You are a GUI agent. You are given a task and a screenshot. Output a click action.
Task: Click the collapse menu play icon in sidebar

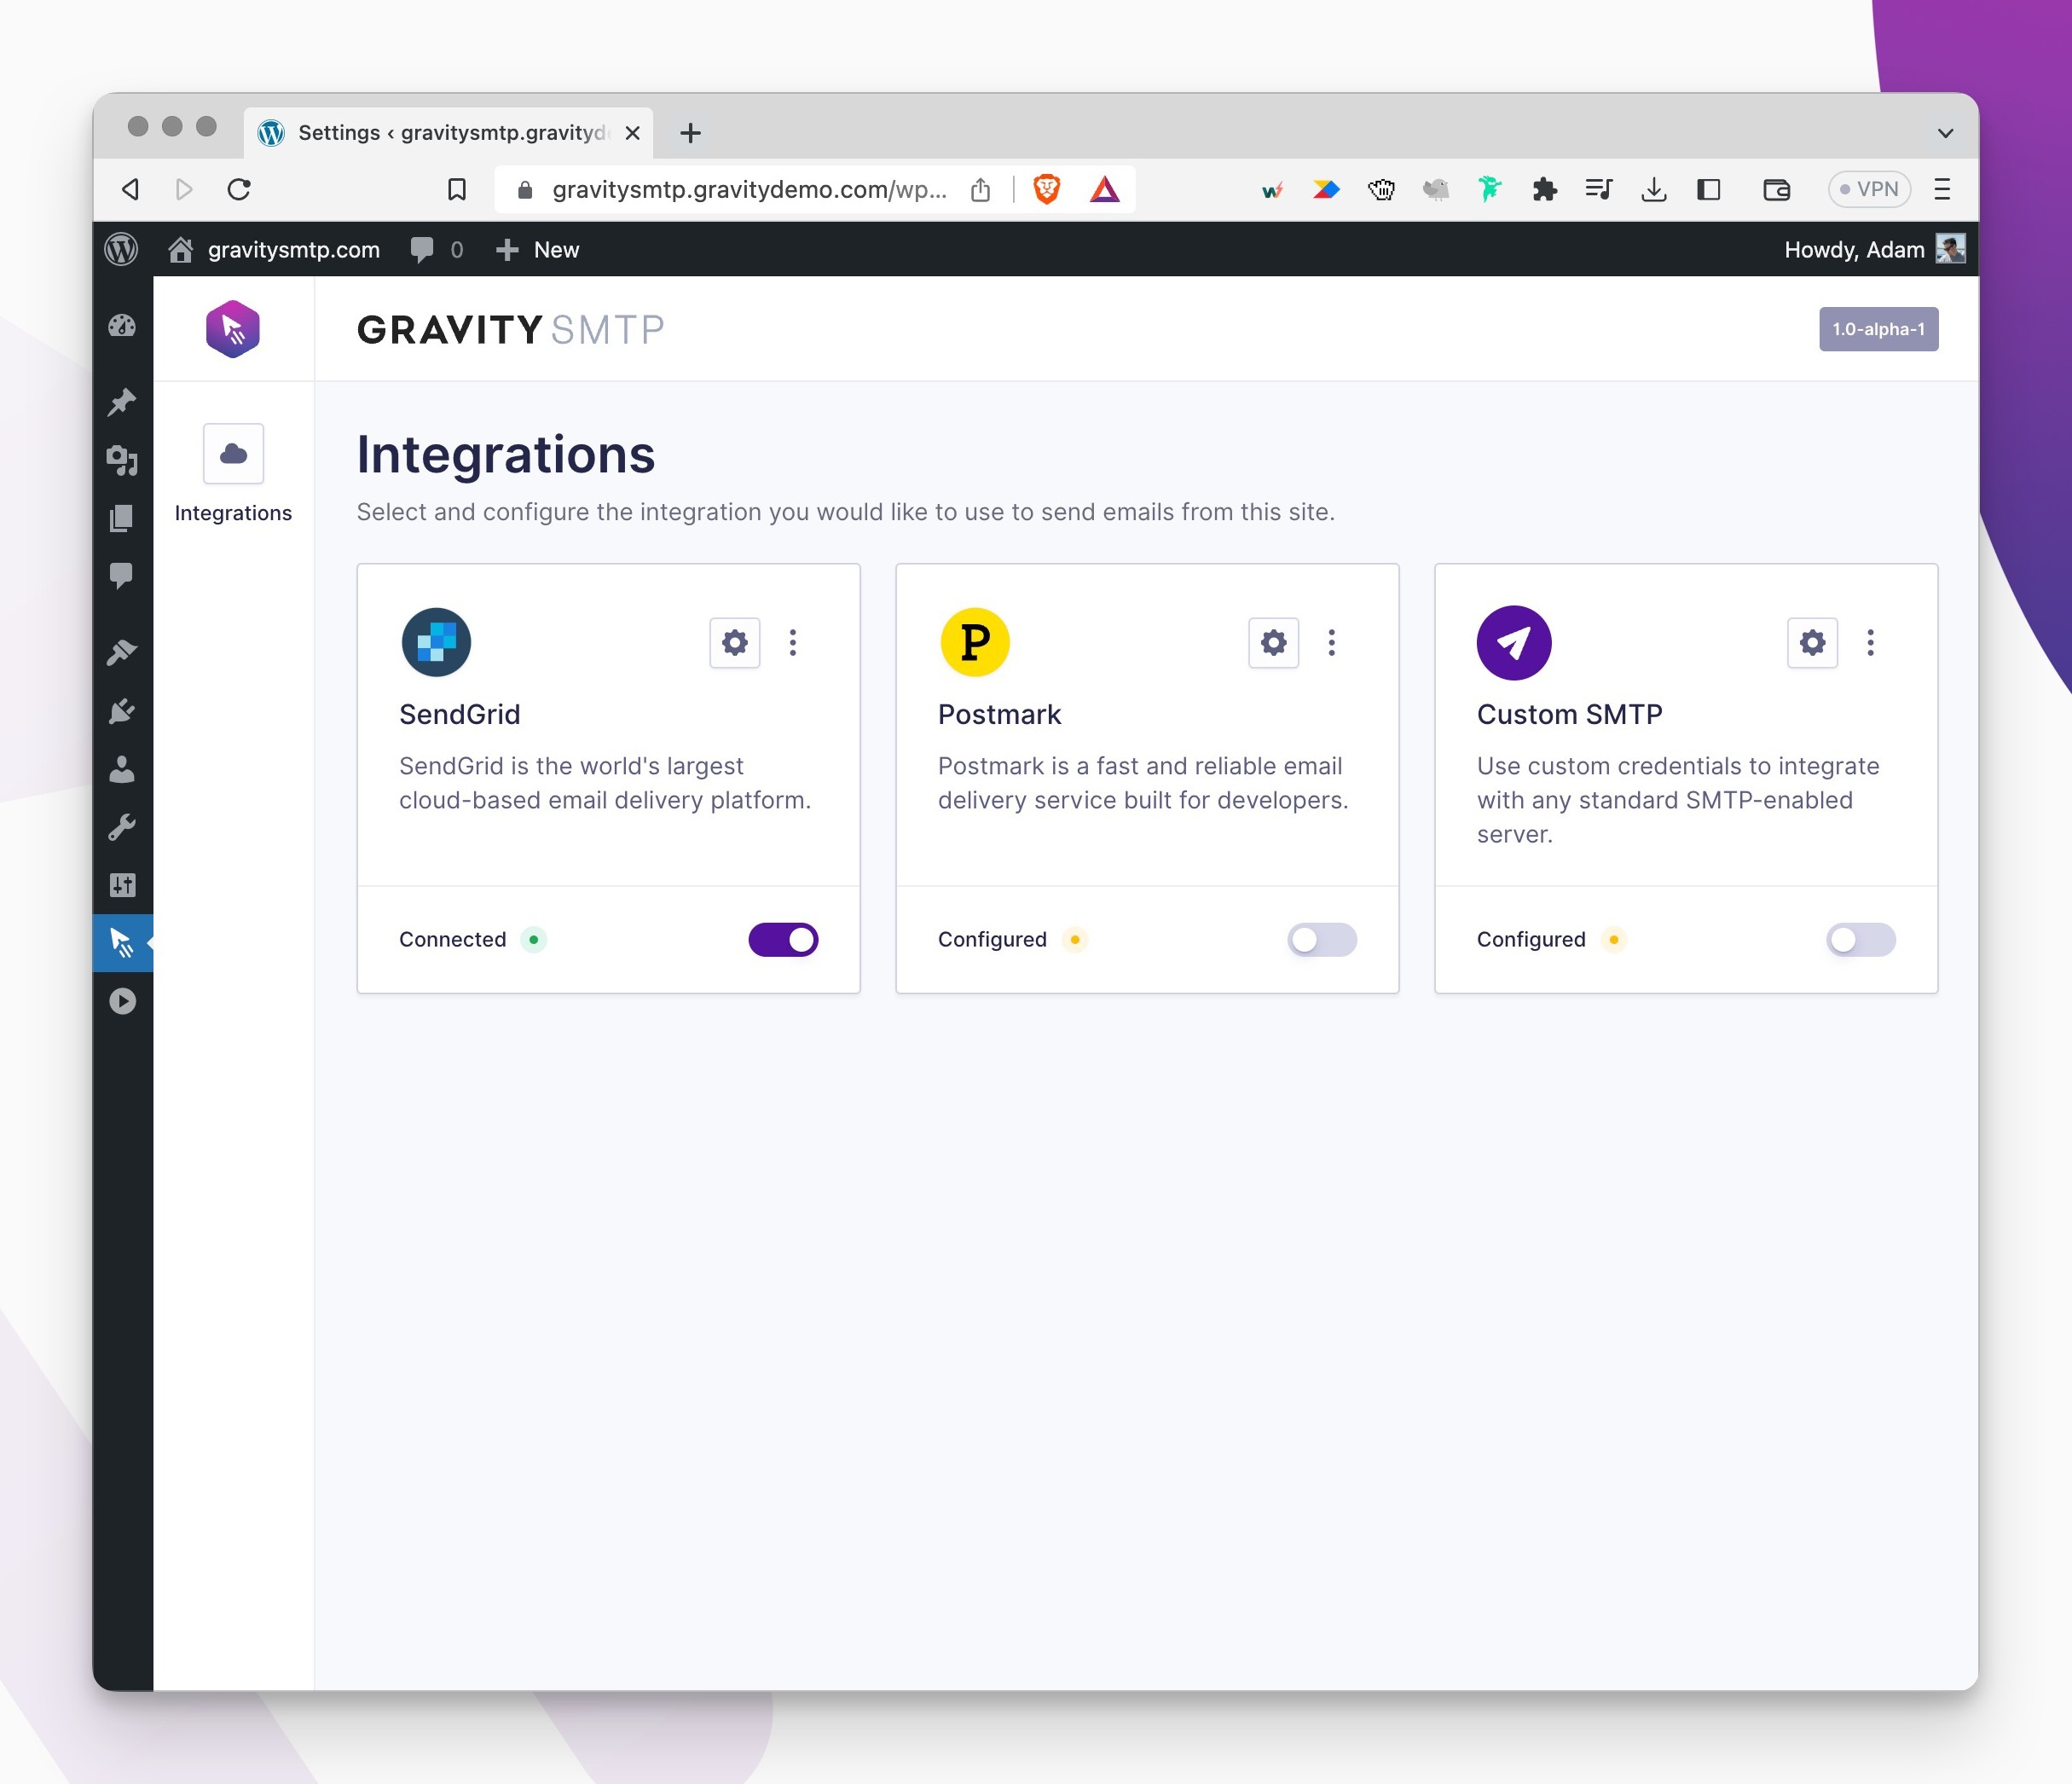[122, 1001]
